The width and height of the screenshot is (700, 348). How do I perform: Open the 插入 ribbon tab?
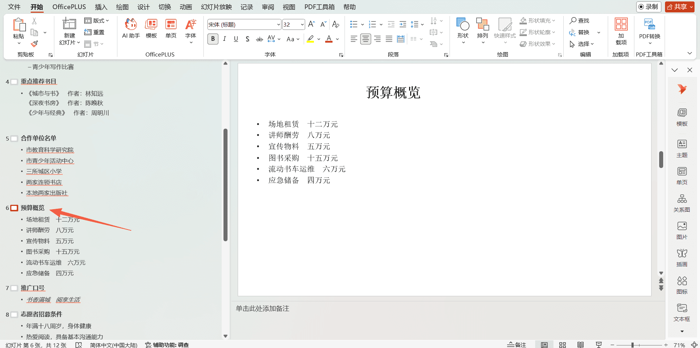pyautogui.click(x=101, y=7)
